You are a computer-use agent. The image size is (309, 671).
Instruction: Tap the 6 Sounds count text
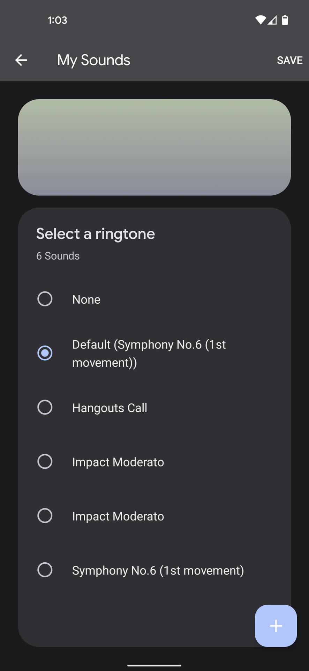click(58, 256)
